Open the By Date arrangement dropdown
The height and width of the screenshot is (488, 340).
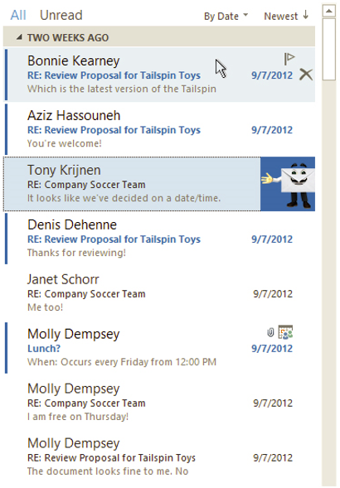[226, 16]
